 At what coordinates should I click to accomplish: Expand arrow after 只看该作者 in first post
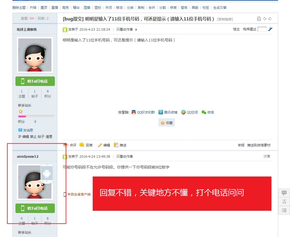pos(136,30)
